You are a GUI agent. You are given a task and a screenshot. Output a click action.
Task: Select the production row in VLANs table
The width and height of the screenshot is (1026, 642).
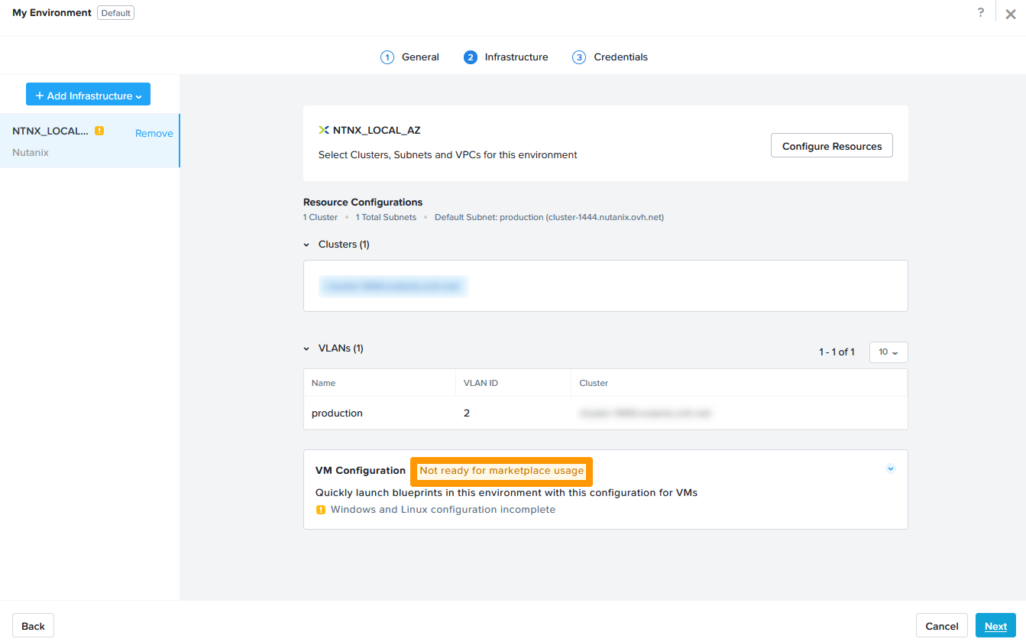[336, 413]
